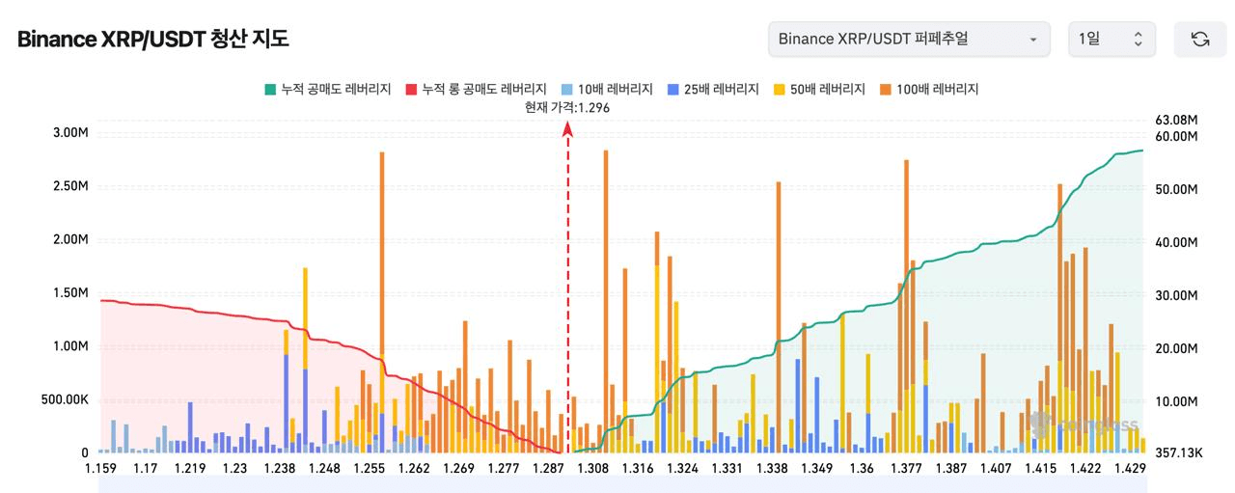This screenshot has width=1235, height=493.
Task: Open the Binance XRP/USDT 퍼페추얼 pair dropdown
Action: 909,40
